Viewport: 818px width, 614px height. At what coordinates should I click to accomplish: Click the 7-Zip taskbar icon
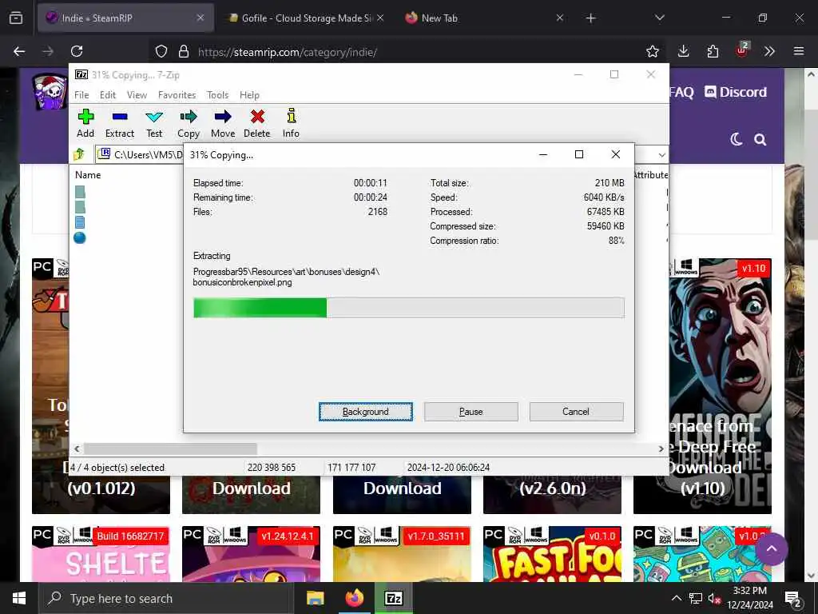pyautogui.click(x=393, y=598)
